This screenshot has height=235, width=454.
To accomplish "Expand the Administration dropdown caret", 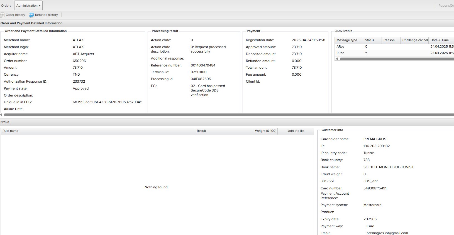I will coord(40,6).
